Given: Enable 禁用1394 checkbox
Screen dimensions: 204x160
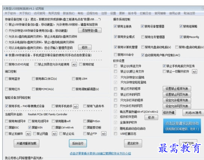Looking at the screenshot, I should pyautogui.click(x=73, y=79).
